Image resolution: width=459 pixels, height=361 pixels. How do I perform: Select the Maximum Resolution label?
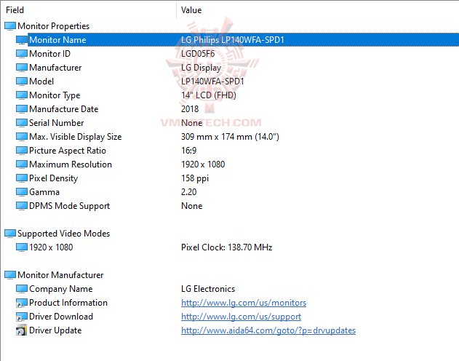coord(71,164)
